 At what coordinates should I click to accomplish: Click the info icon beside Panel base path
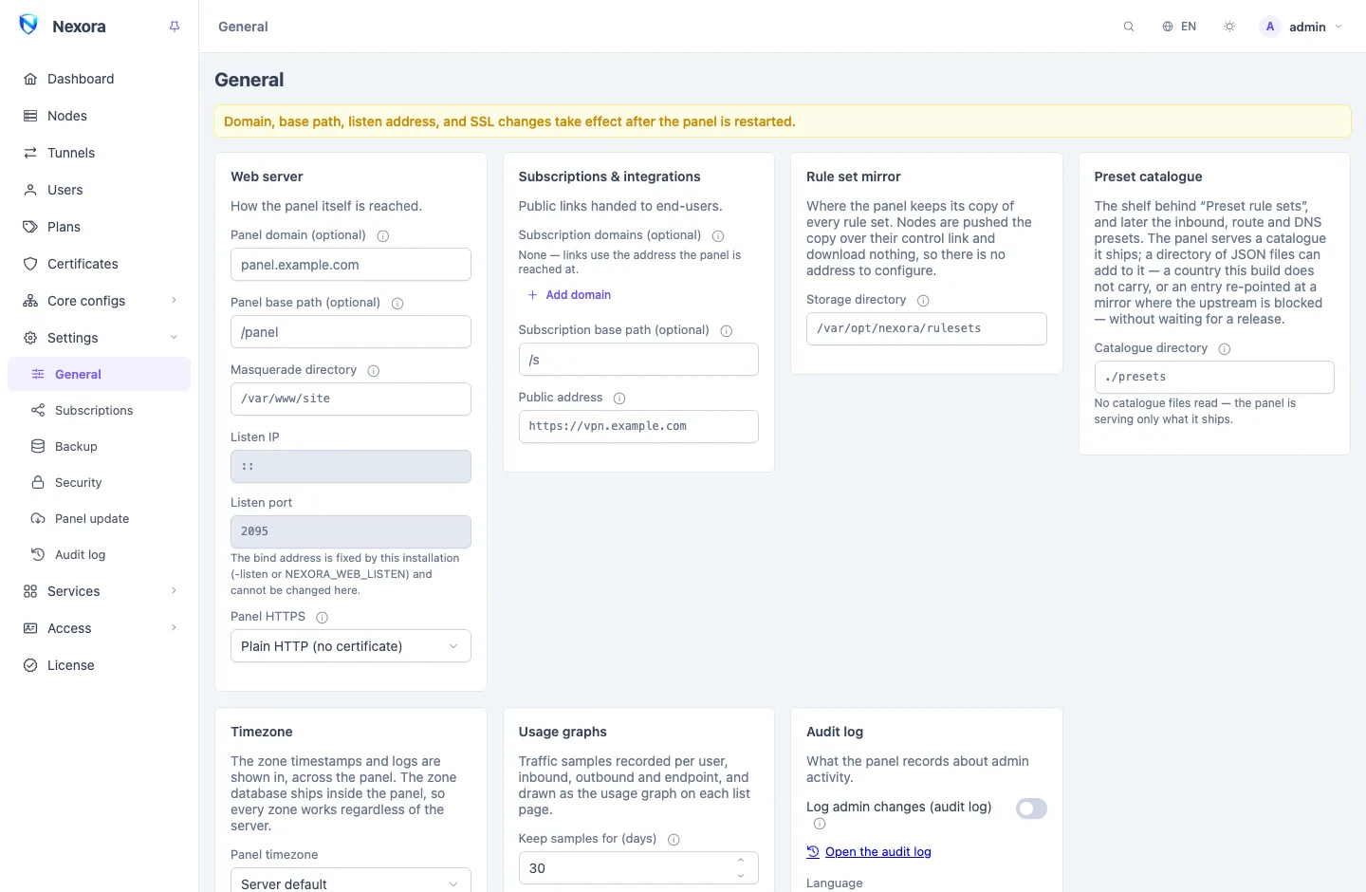click(x=397, y=304)
